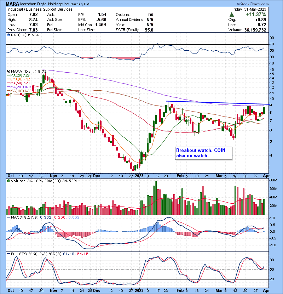Click the Options value no
The image size is (283, 294).
point(151,15)
